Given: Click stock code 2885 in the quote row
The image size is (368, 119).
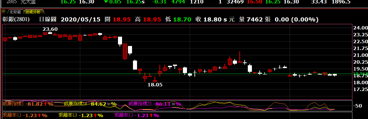Looking at the screenshot, I should [x=12, y=2].
